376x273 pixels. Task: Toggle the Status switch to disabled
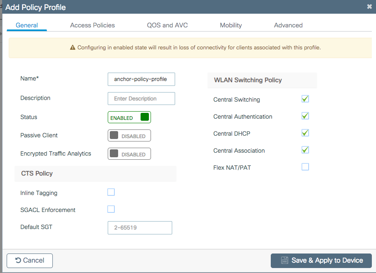(129, 117)
